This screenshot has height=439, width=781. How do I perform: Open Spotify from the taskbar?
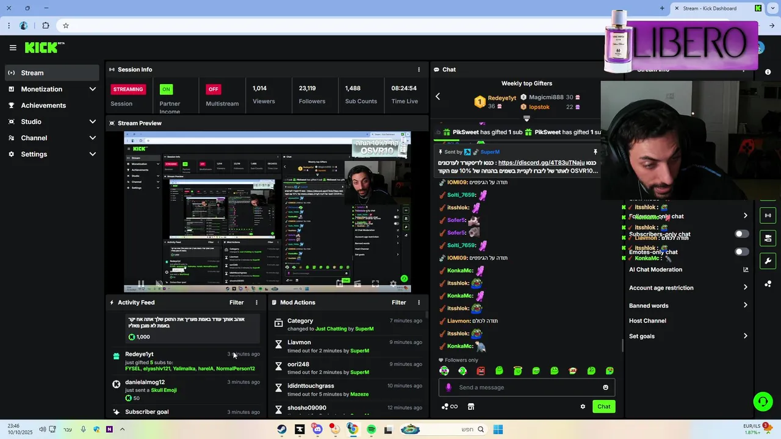tap(371, 429)
